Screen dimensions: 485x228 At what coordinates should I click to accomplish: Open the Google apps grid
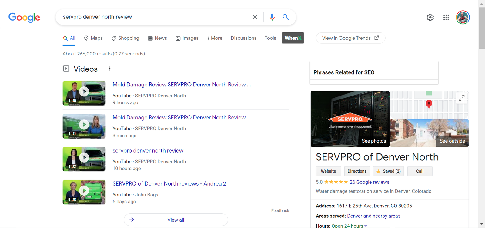[x=446, y=17]
